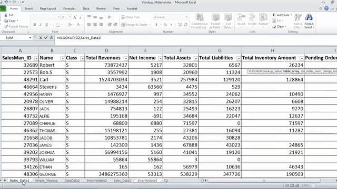Click Increase Indent icon
This screenshot has width=337, height=189.
[115, 25]
